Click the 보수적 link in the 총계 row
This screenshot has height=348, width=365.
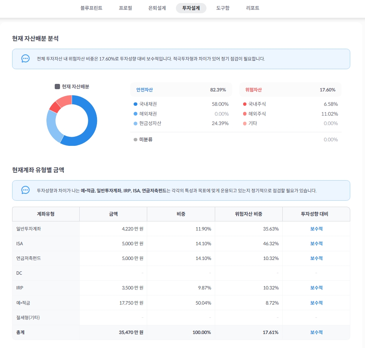316,333
